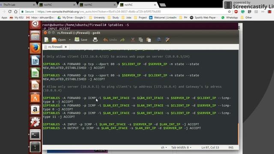The image size is (274, 154).
Task: Undo the last edit in gedit
Action: pos(110,40)
